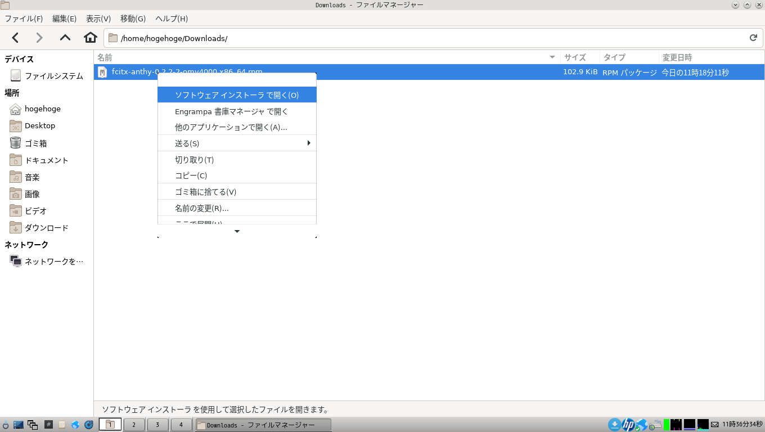Sort by サイズ column header
This screenshot has width=765, height=432.
(580, 57)
